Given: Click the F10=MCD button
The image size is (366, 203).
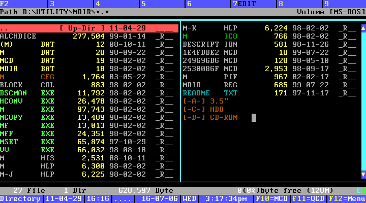Looking at the screenshot, I should click(271, 199).
